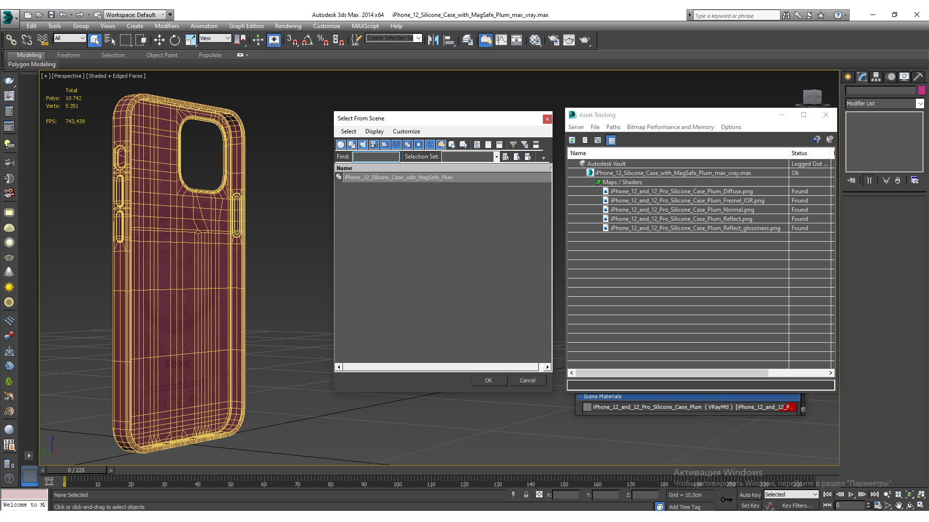The image size is (929, 522).
Task: Toggle geometry display filter in Select From Scene
Action: point(341,145)
